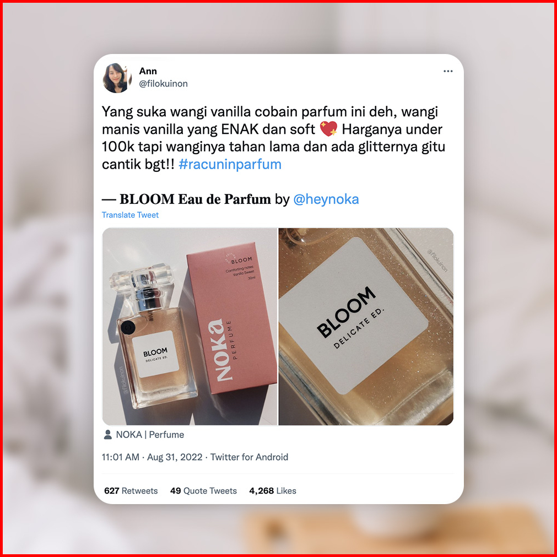Open the left perfume bottle and box photo
557x557 pixels.
click(190, 327)
